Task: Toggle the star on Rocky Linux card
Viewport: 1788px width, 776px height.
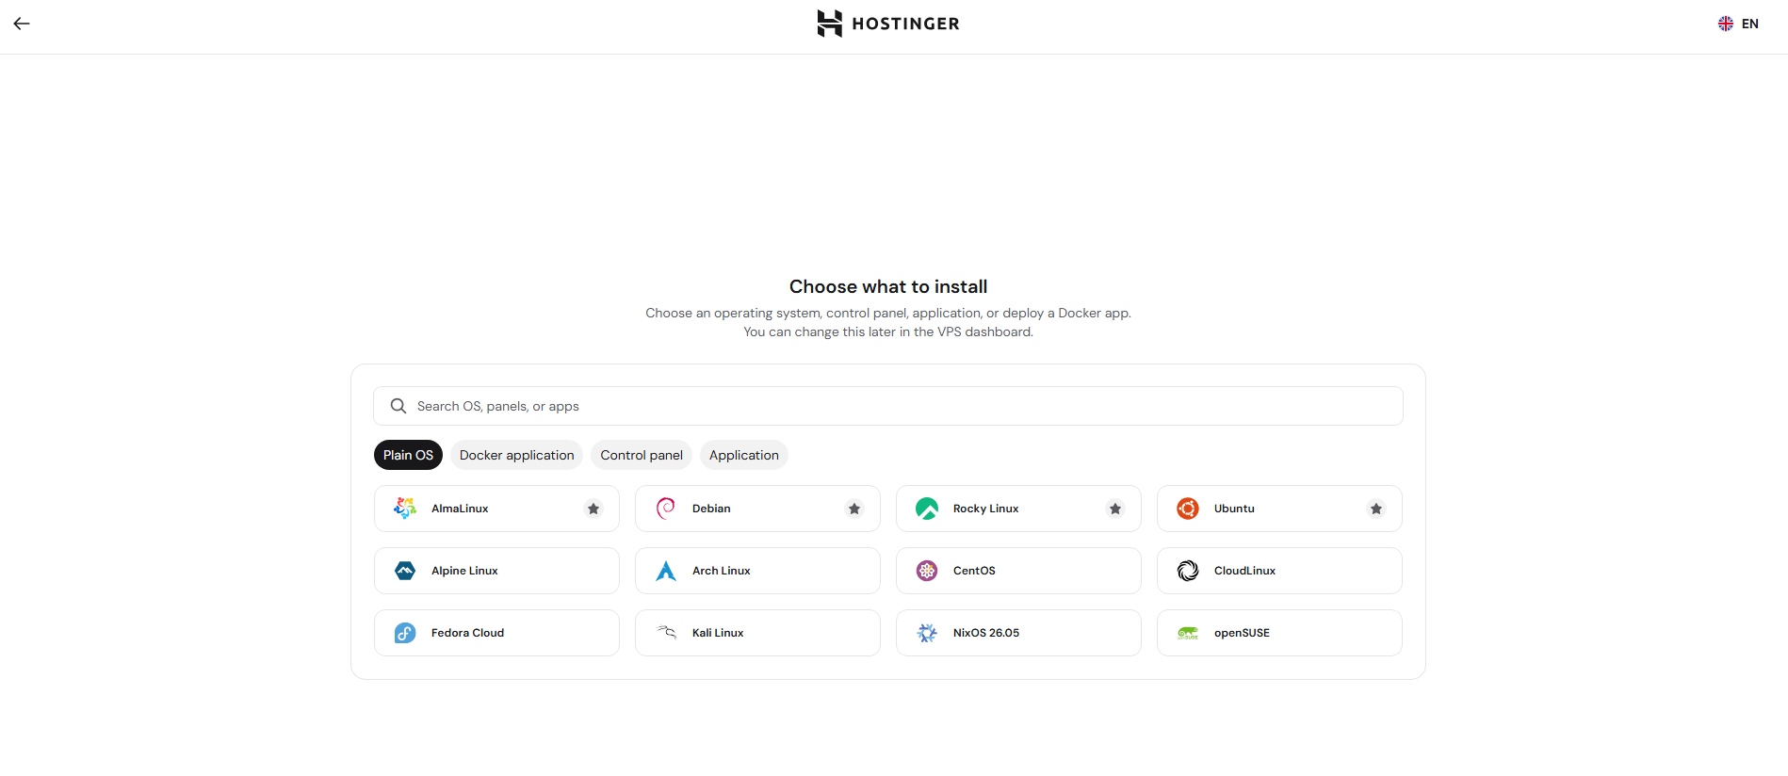Action: coord(1115,509)
